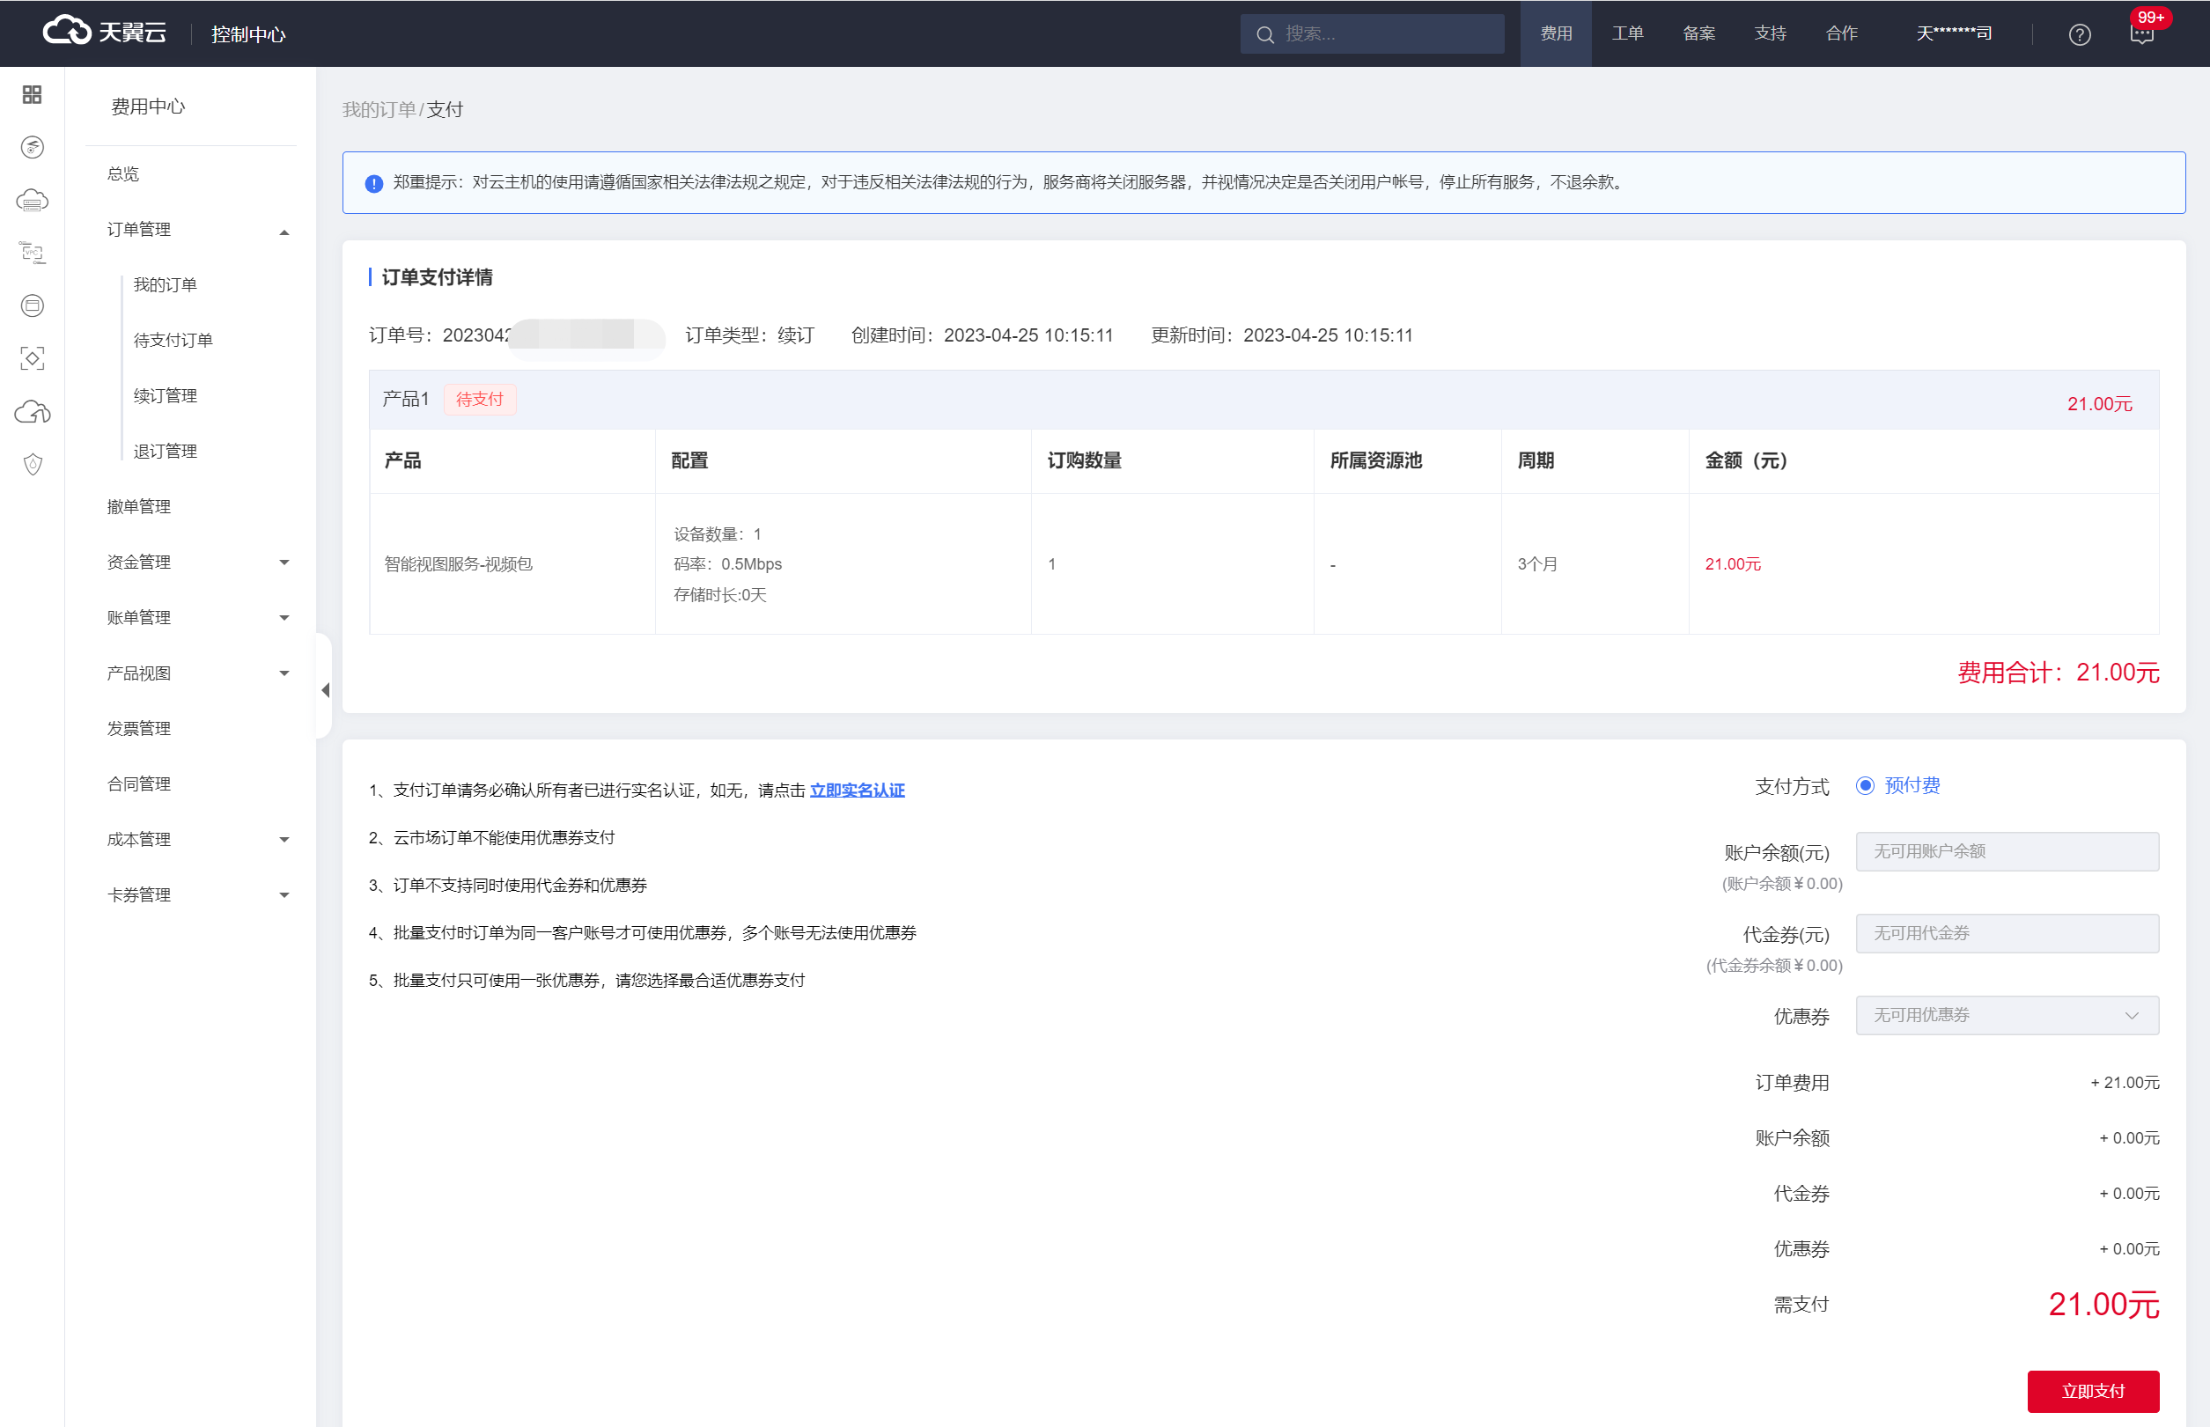Image resolution: width=2210 pixels, height=1427 pixels.
Task: Click 我的订单 in the breadcrumb
Action: (379, 109)
